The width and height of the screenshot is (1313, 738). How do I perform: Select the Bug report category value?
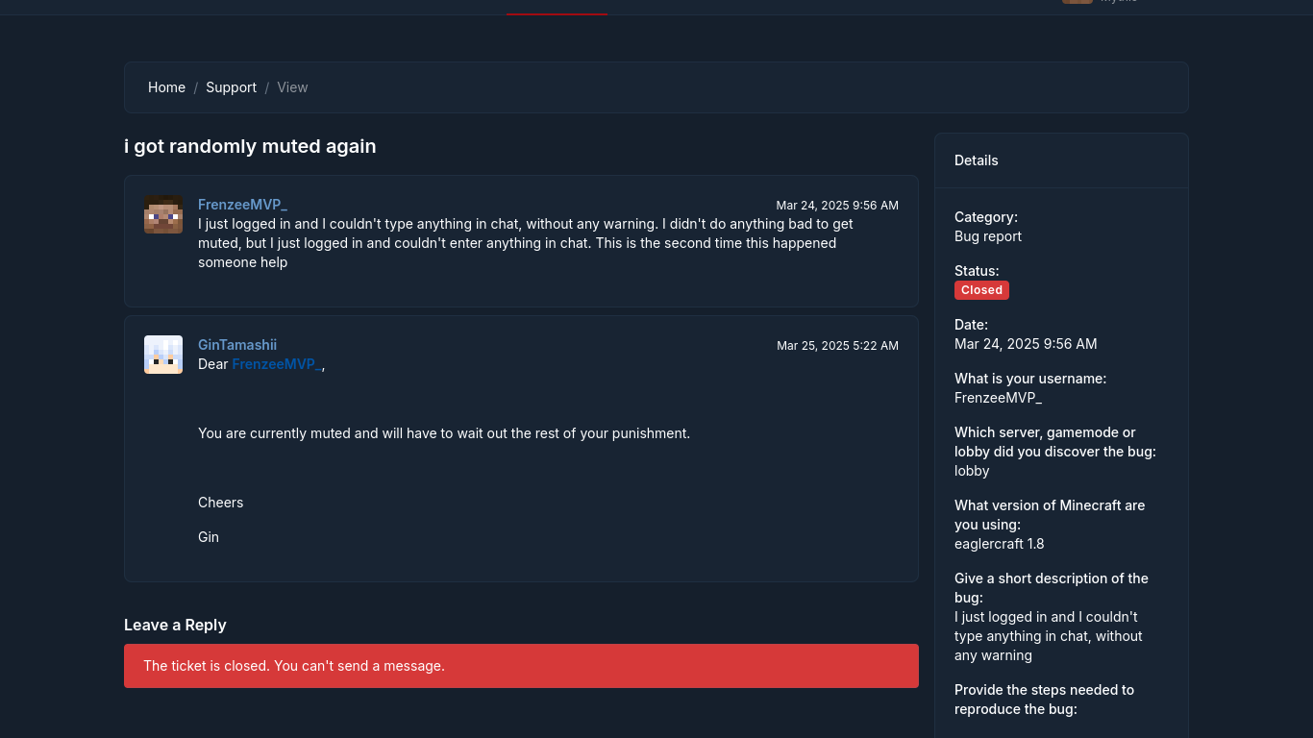coord(988,236)
